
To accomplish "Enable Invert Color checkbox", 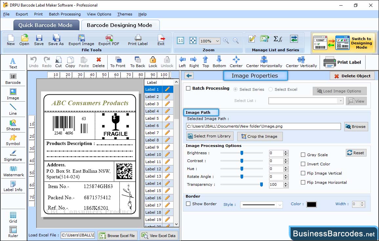I will click(303, 164).
